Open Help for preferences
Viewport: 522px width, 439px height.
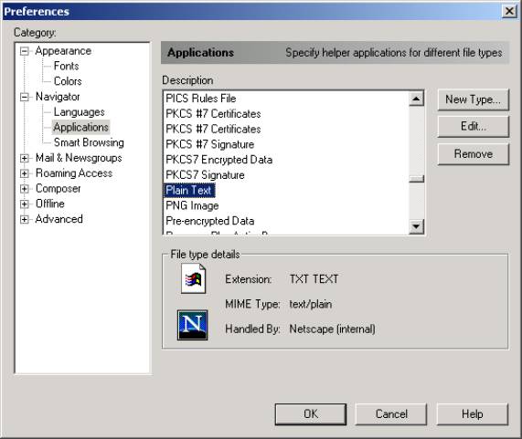(473, 414)
